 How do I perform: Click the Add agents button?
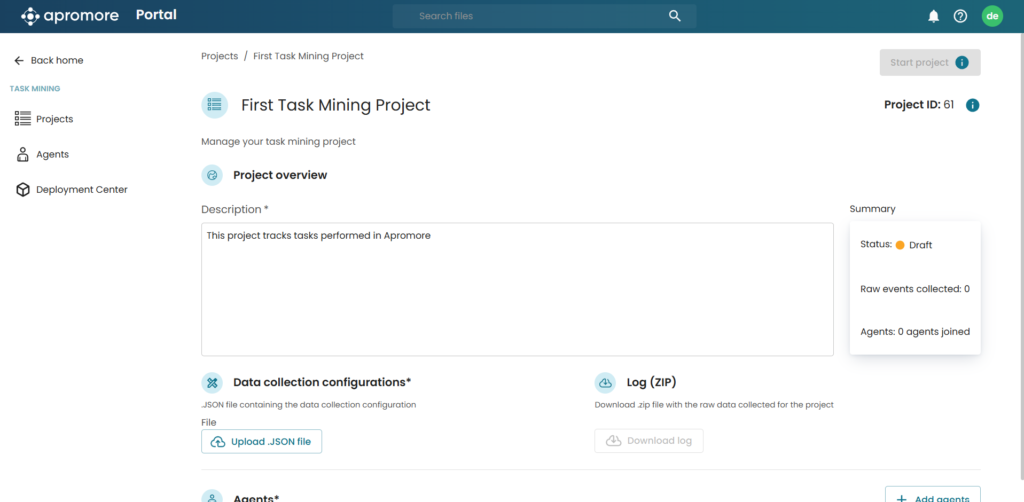[932, 496]
